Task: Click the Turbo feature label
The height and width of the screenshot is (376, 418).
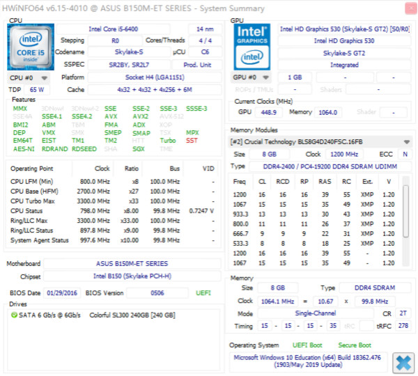Action: [x=168, y=141]
